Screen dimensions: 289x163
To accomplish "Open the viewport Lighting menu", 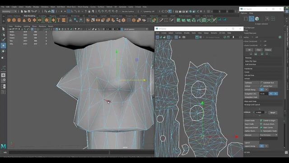I will (x=27, y=26).
